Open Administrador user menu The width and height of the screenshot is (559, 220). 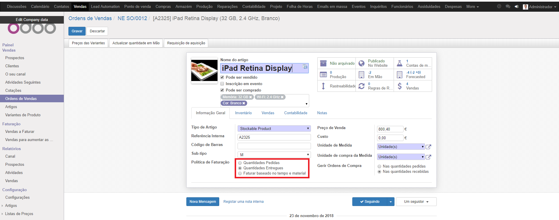pyautogui.click(x=539, y=7)
